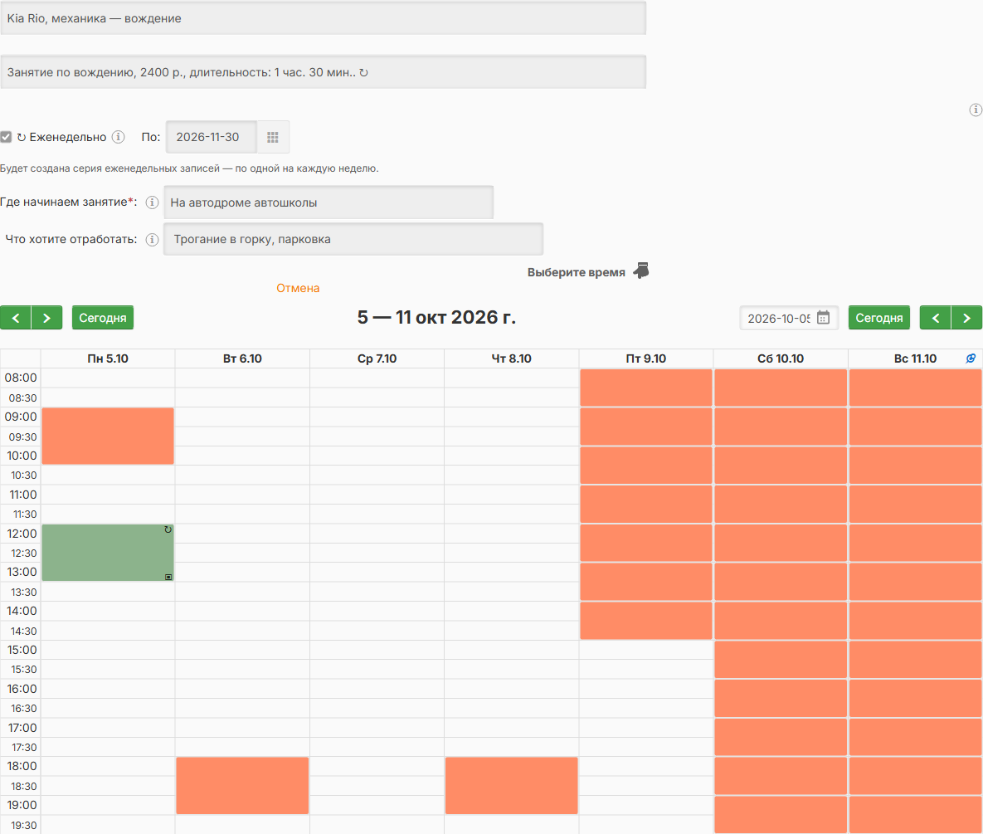983x834 pixels.
Task: Click the Пт 9.10 day header
Action: tap(645, 358)
